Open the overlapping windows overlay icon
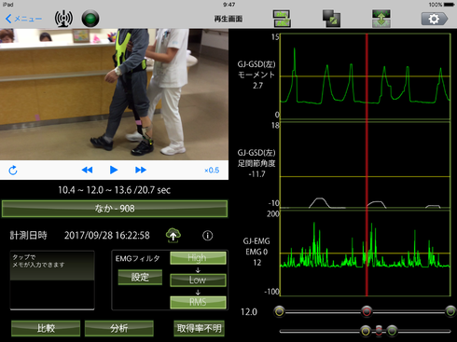 tap(331, 19)
